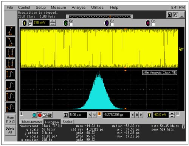Click the 5:41 PM clock

[x=178, y=8]
